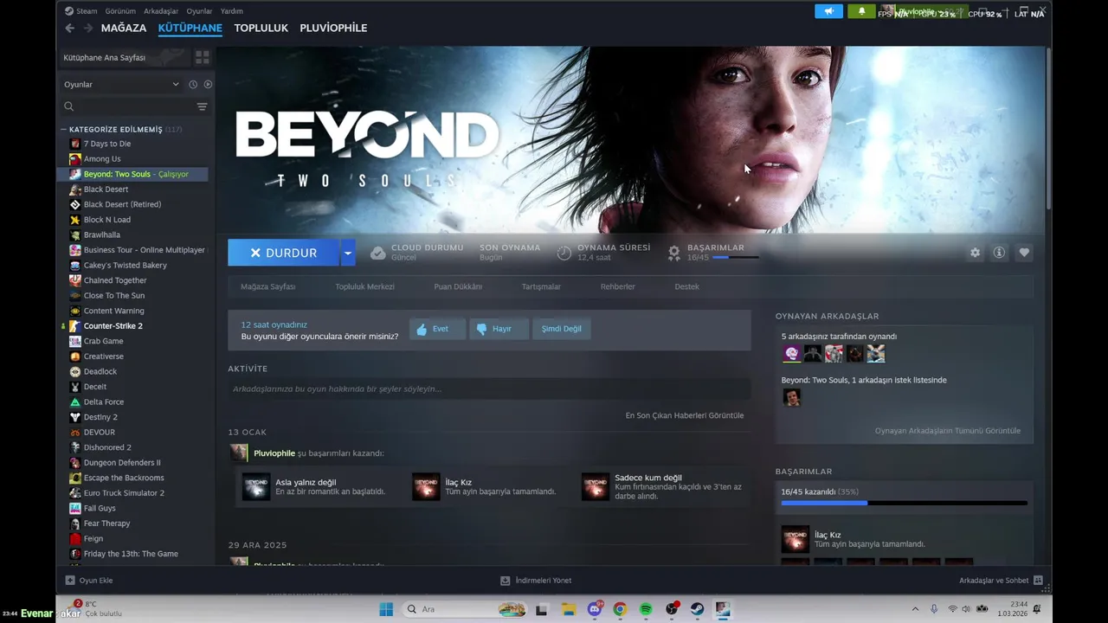
Task: Switch to the TOPLULUK tab
Action: click(x=261, y=28)
